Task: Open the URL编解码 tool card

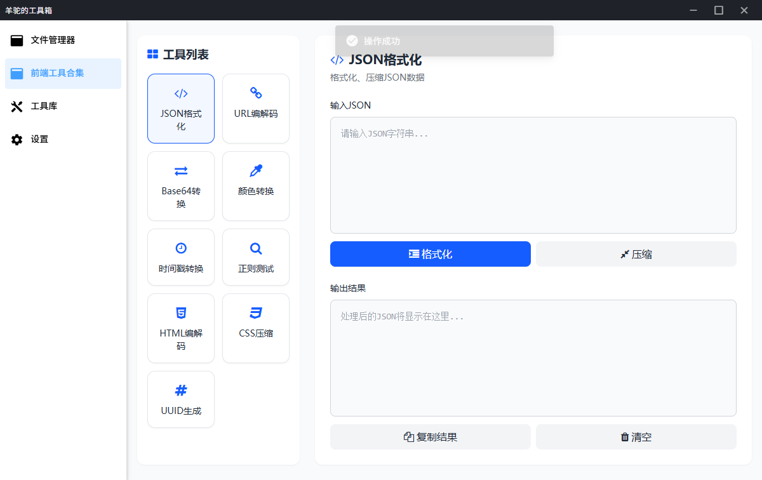Action: 256,109
